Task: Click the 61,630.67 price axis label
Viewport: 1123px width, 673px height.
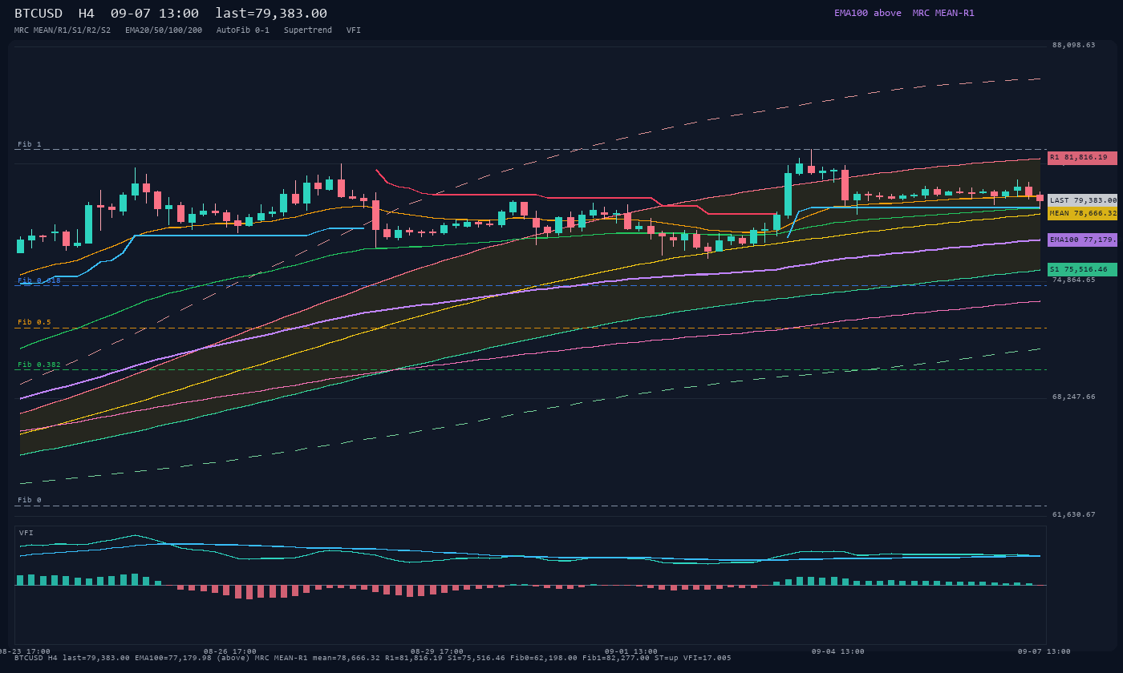Action: [1073, 514]
